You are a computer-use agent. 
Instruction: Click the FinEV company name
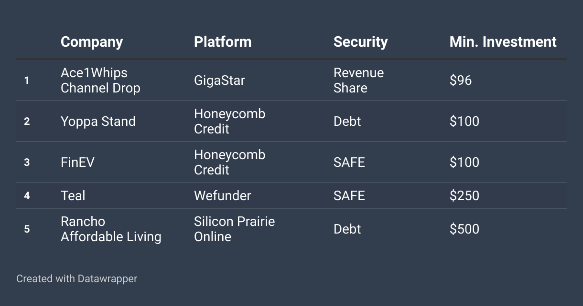(77, 162)
